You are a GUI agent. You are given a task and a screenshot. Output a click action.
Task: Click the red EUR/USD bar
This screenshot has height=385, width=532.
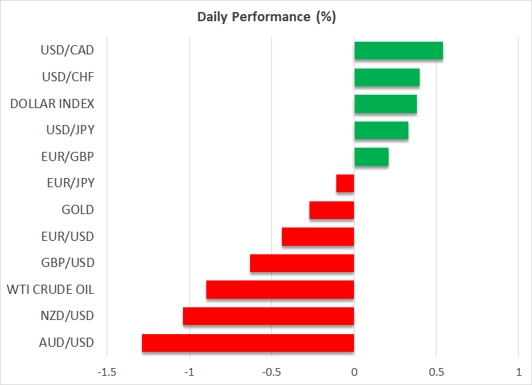317,237
